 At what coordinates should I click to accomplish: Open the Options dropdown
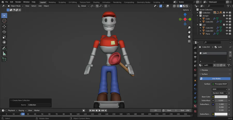tap(187, 10)
